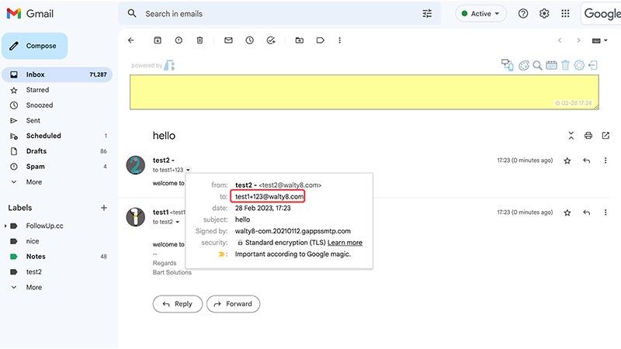
Task: Click the note logout arrow icon
Action: [593, 65]
